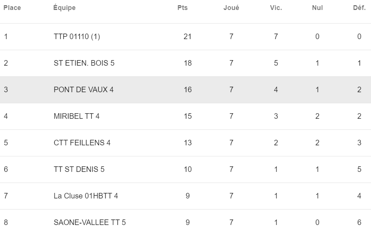Open MIRIBEL TT 4 team entry
371x232 pixels.
pyautogui.click(x=76, y=116)
